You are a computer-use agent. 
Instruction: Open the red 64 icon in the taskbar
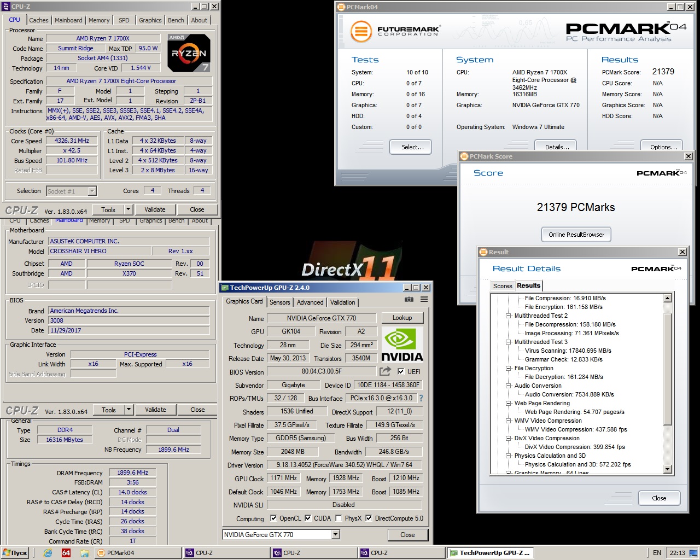coord(66,553)
